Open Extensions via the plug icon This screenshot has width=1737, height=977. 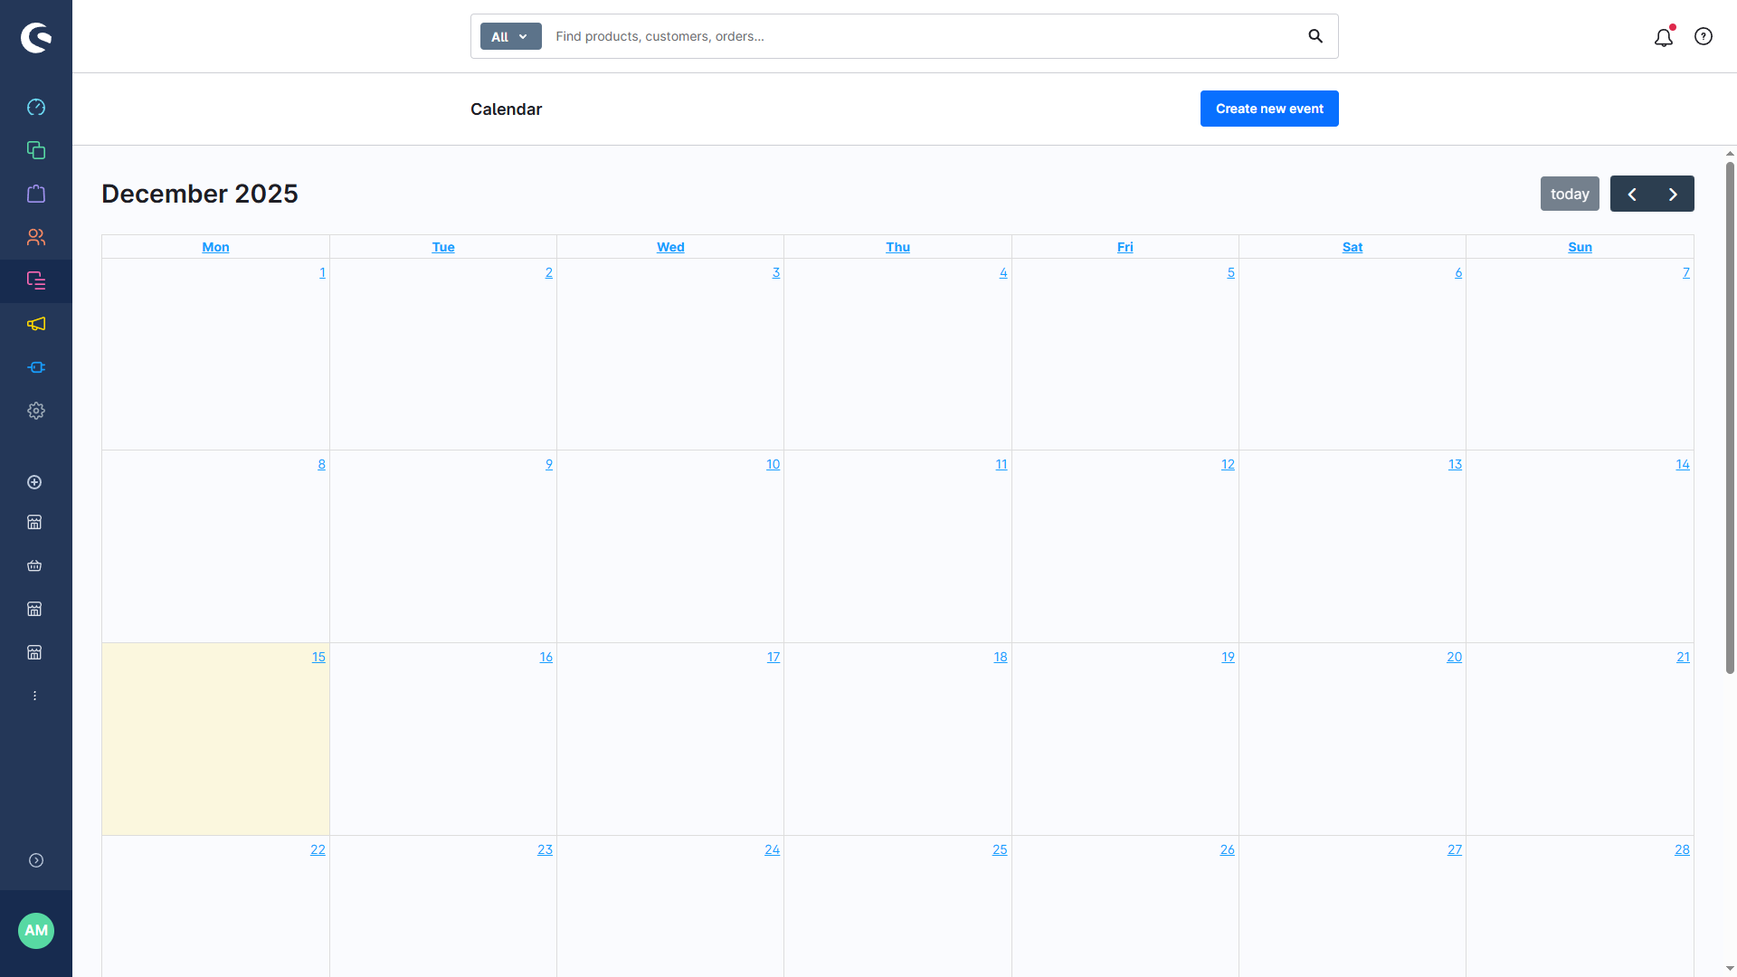(x=36, y=367)
